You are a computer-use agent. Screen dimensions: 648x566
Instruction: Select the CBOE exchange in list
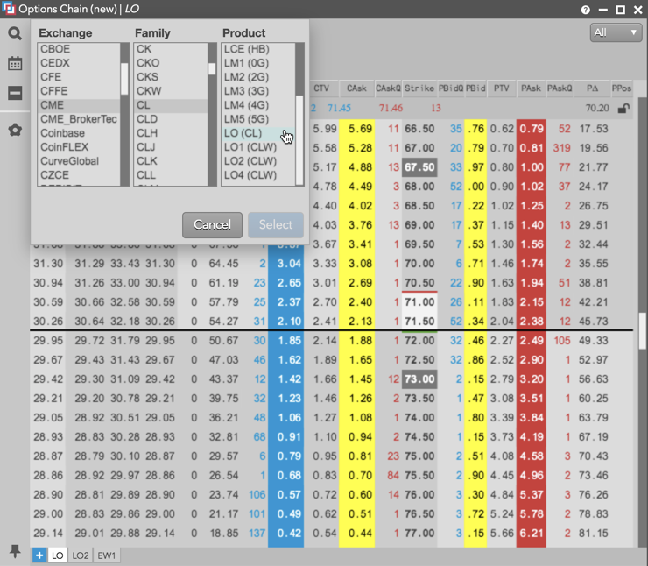pyautogui.click(x=56, y=50)
